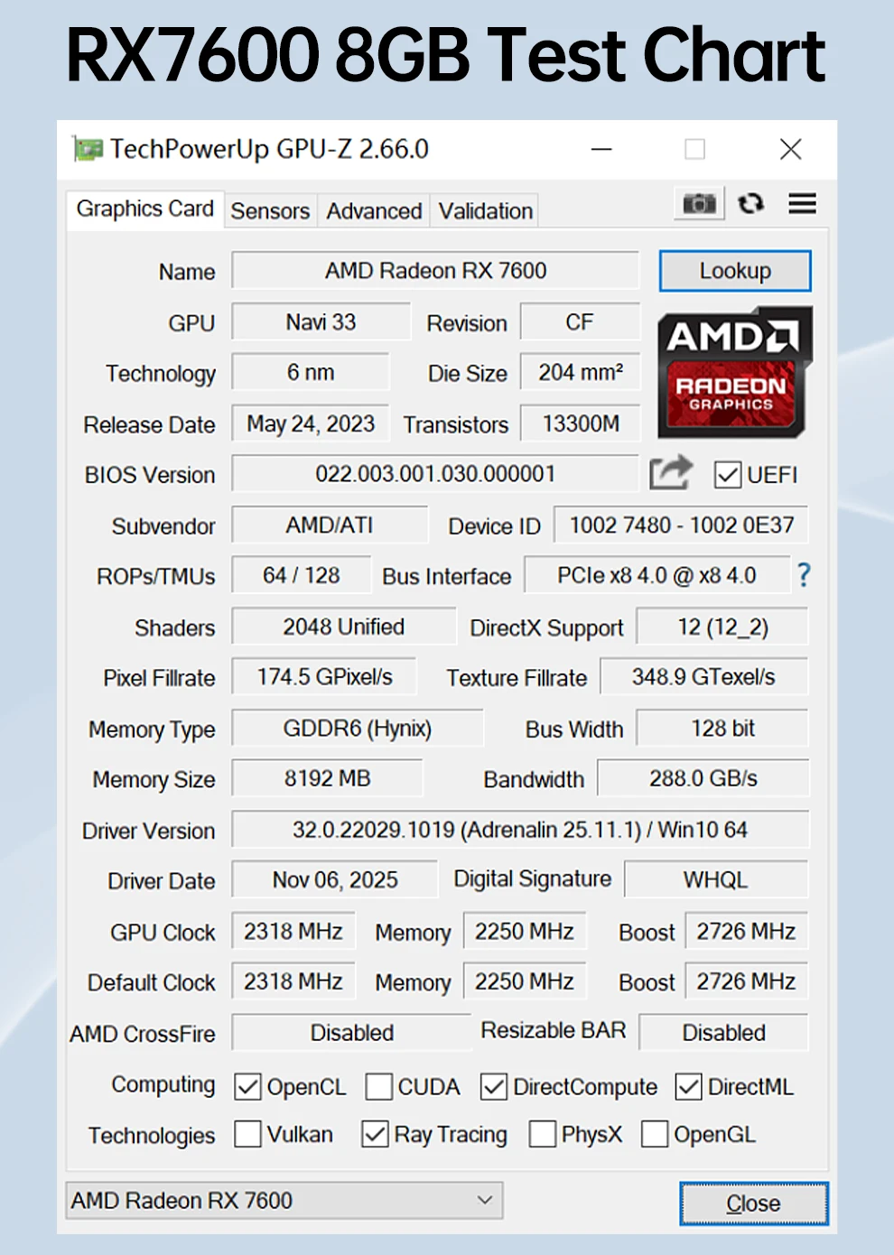
Task: Click the Bus Interface question mark
Action: click(x=804, y=575)
